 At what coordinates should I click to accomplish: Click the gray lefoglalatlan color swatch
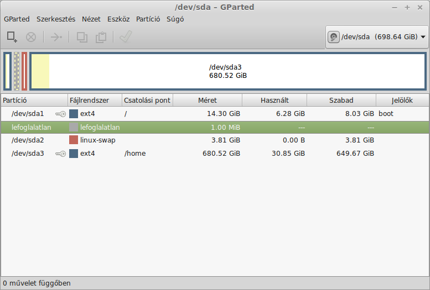(74, 128)
